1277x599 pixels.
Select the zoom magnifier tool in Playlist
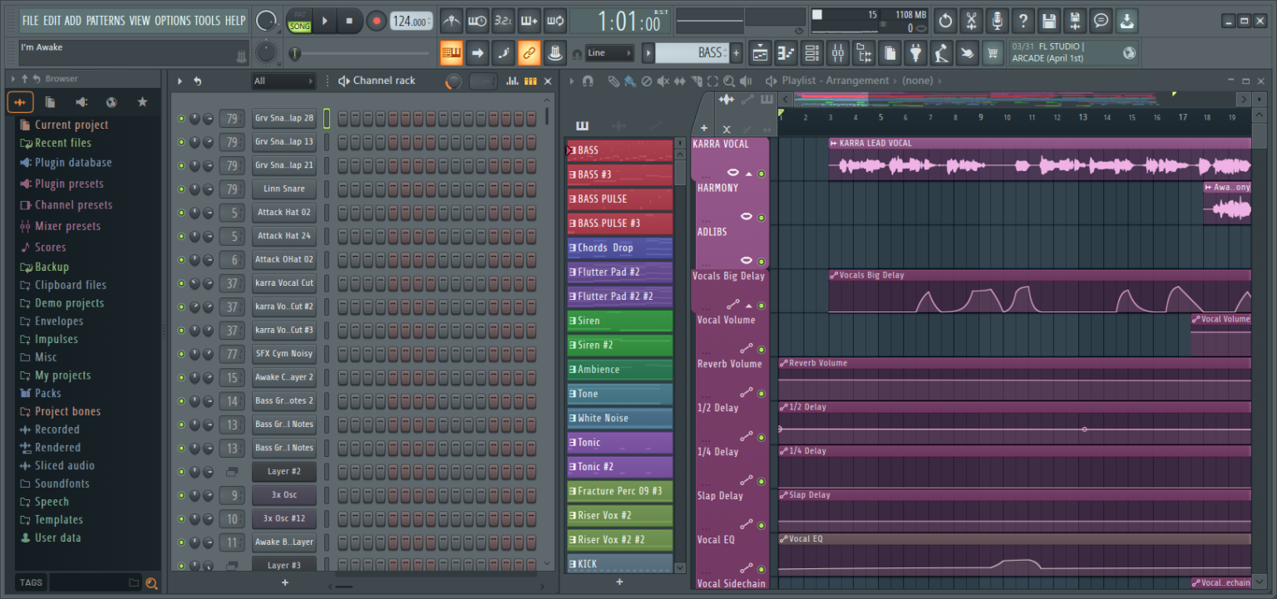pyautogui.click(x=729, y=81)
